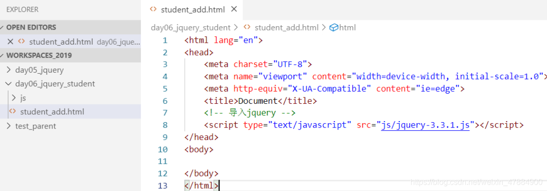Click HTML file icon on editor tab
547x191 pixels.
153,9
